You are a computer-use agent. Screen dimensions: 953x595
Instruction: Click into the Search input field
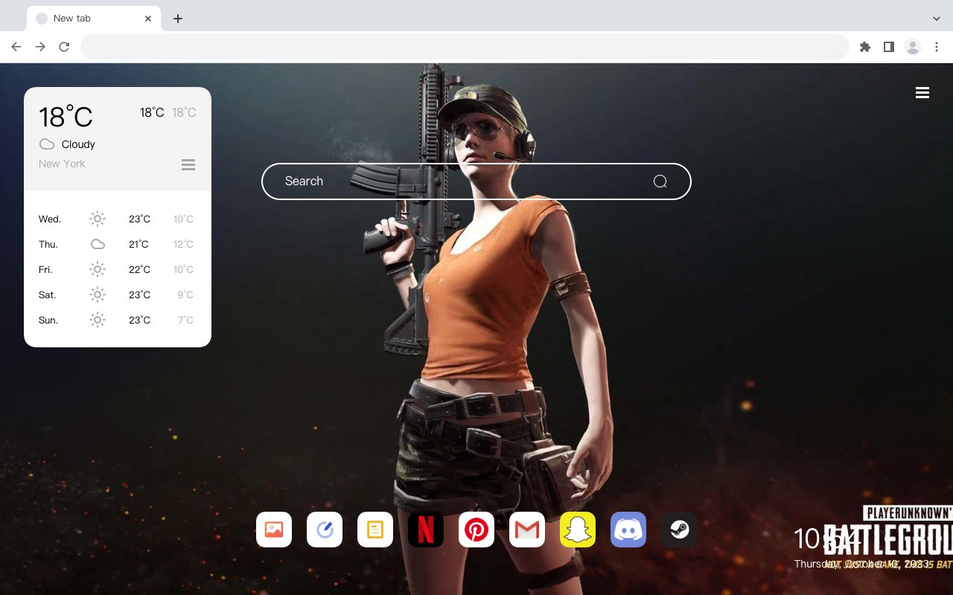pos(476,181)
